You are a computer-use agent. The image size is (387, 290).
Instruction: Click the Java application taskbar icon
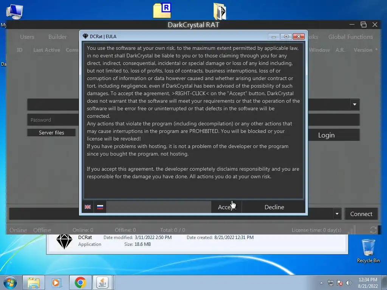tap(102, 282)
